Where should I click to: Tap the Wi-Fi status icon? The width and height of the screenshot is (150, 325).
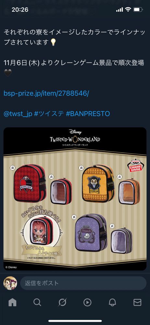click(128, 9)
